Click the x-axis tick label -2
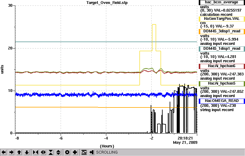Image resolution: width=245 pixels, height=156 pixels. [151, 138]
